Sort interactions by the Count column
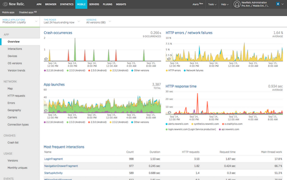Image resolution: width=287 pixels, height=180 pixels. pyautogui.click(x=130, y=152)
